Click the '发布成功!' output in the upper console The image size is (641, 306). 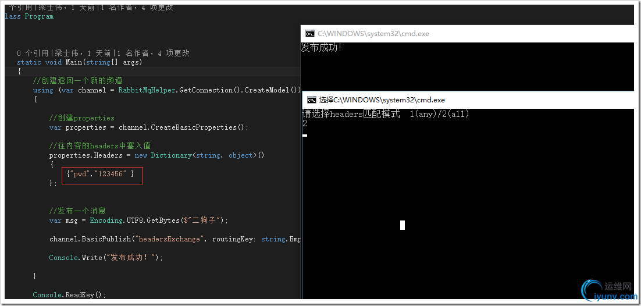321,48
